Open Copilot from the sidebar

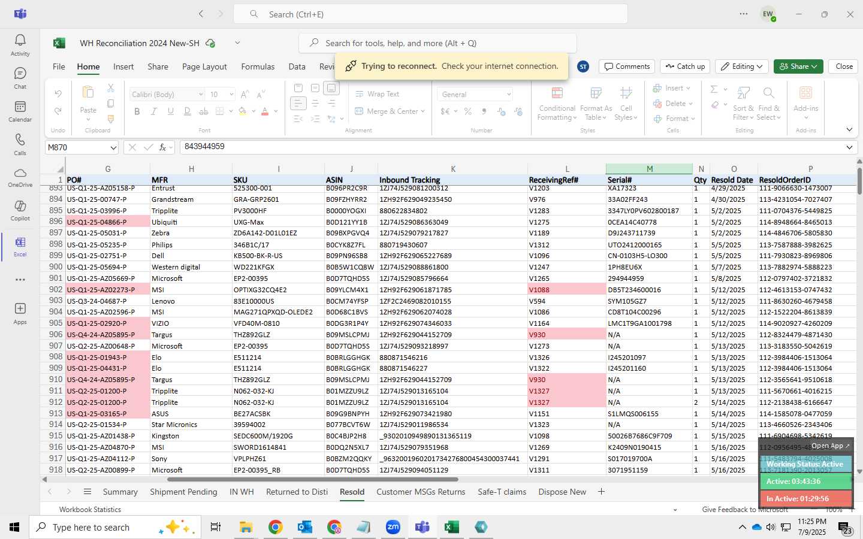[20, 210]
